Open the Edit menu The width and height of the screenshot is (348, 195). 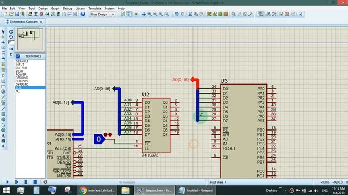(13, 8)
